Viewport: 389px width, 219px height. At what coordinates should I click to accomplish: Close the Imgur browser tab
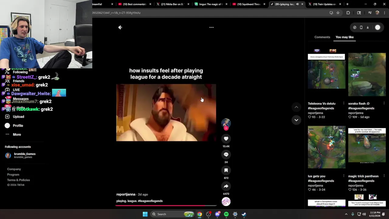(226, 4)
